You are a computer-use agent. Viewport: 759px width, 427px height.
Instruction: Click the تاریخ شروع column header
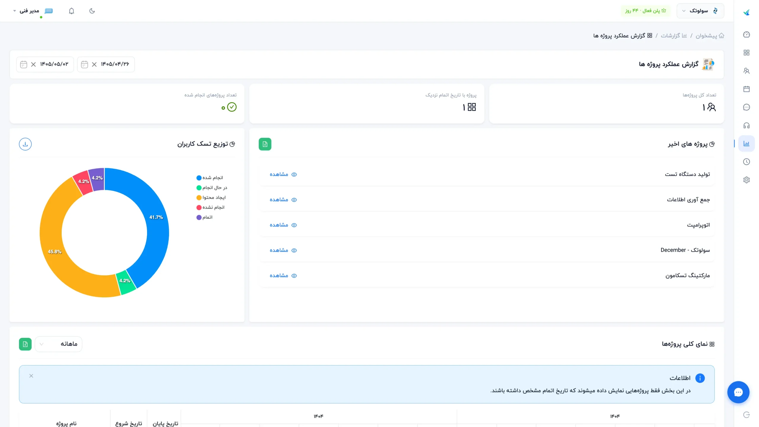pyautogui.click(x=129, y=423)
